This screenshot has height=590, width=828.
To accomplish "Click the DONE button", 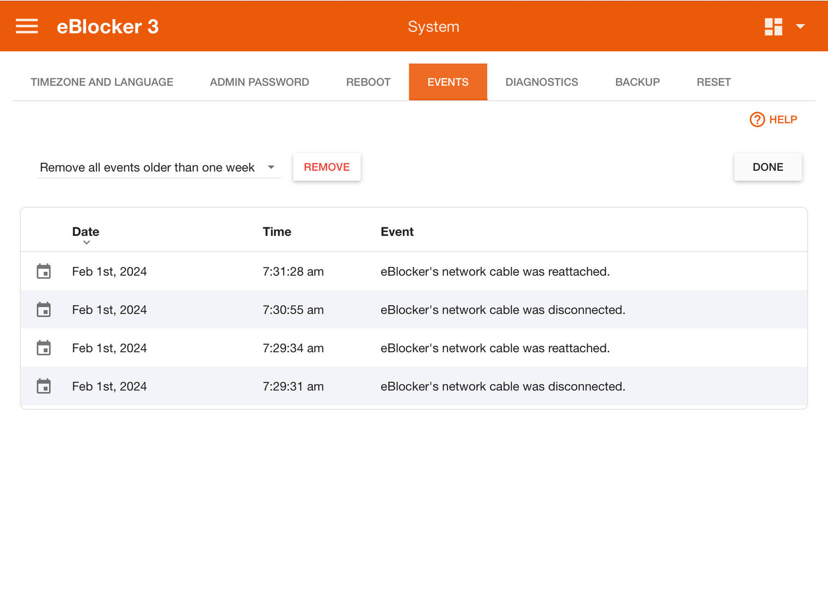I will click(x=768, y=167).
